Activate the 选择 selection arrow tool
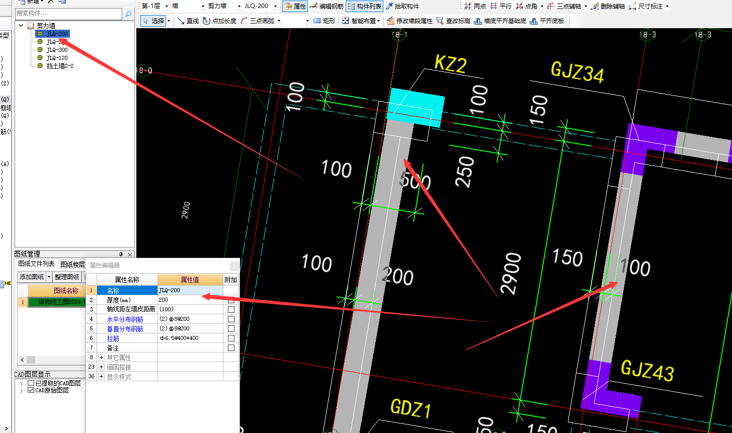The image size is (732, 433). coord(153,21)
